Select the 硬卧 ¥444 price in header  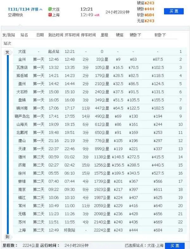145,9
